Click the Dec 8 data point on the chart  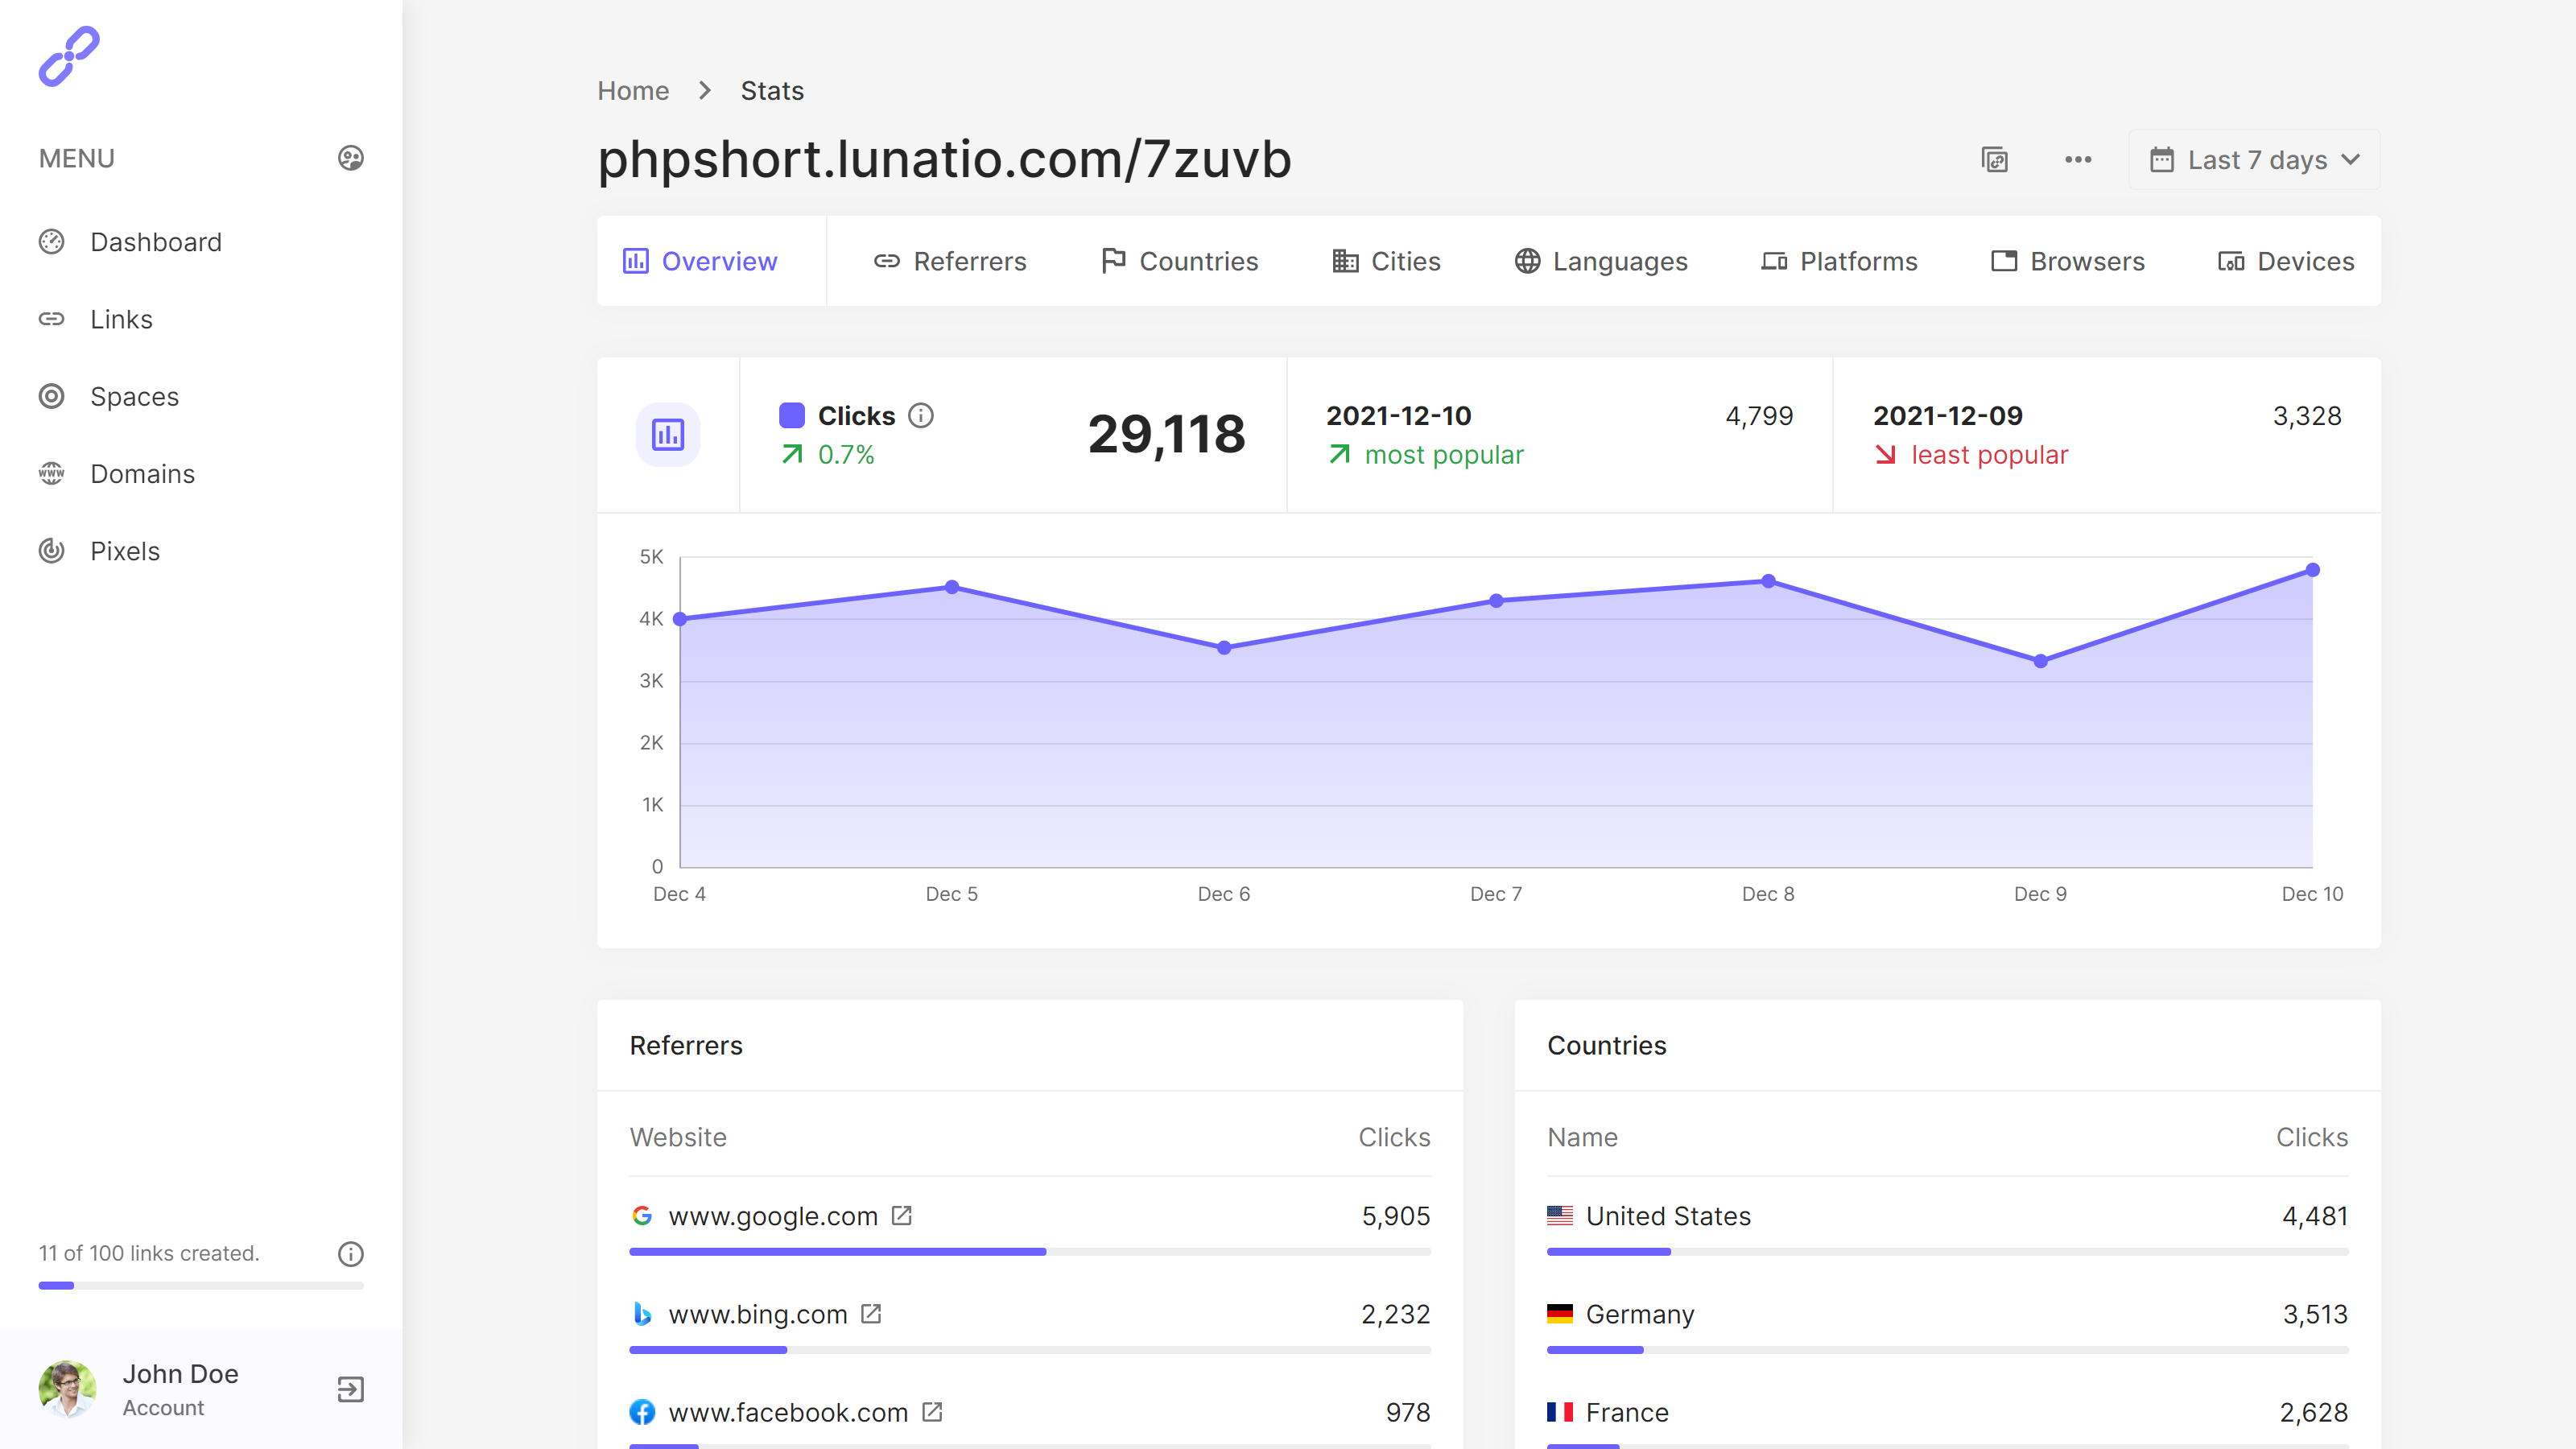pyautogui.click(x=1769, y=580)
